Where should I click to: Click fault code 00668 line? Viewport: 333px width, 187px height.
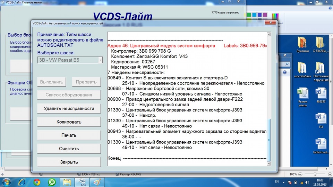click(x=159, y=88)
